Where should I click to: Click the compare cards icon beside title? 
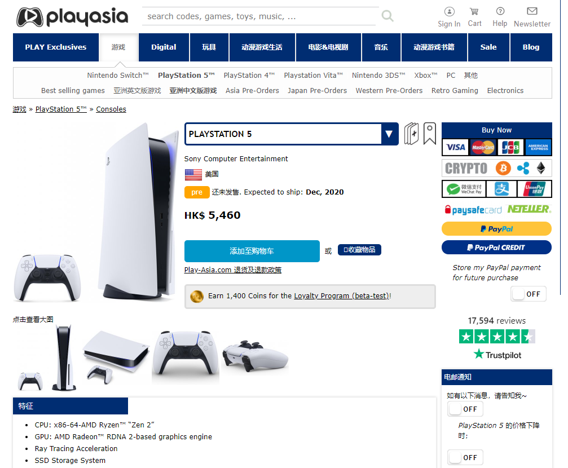pyautogui.click(x=411, y=134)
